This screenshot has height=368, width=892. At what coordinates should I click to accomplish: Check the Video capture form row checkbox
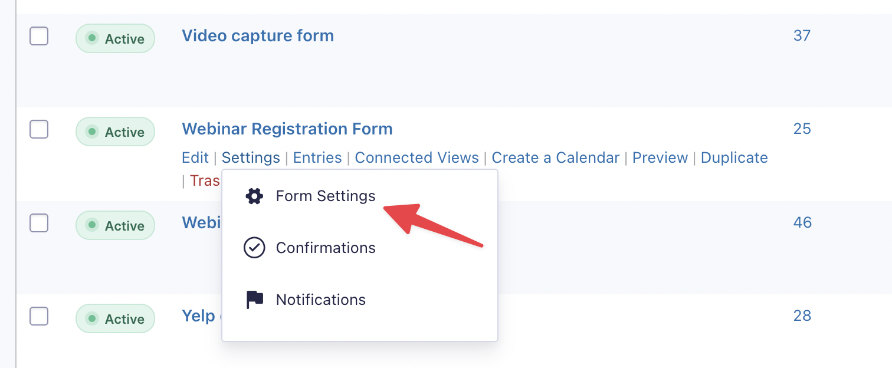point(38,36)
